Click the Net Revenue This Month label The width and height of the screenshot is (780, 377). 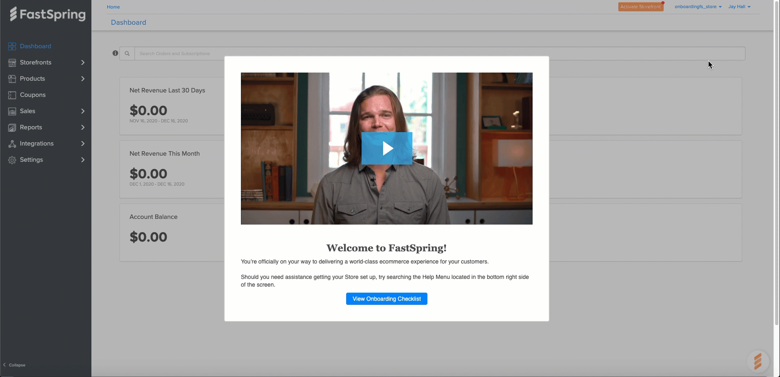(x=165, y=154)
